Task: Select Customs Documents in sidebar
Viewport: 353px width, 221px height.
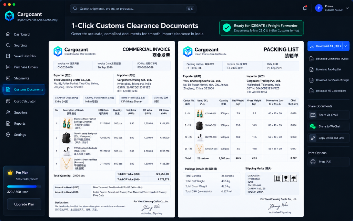Action: [x=24, y=89]
